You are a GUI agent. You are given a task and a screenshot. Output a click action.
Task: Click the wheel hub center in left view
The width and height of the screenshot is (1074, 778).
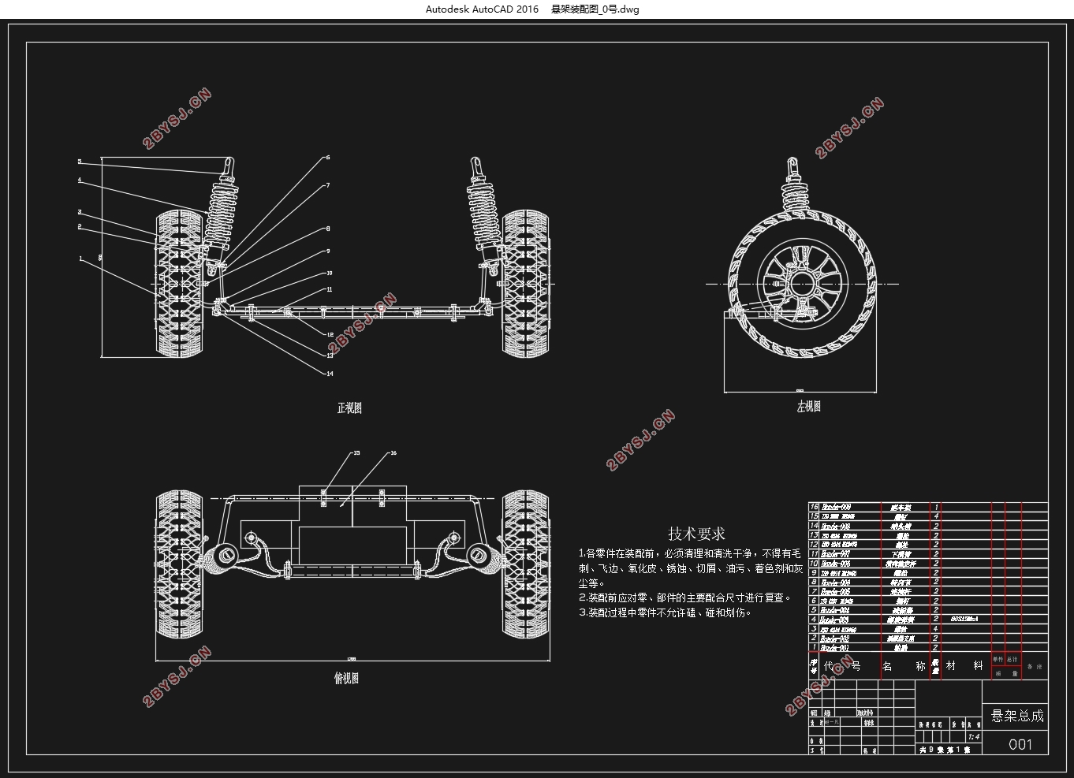pyautogui.click(x=802, y=284)
